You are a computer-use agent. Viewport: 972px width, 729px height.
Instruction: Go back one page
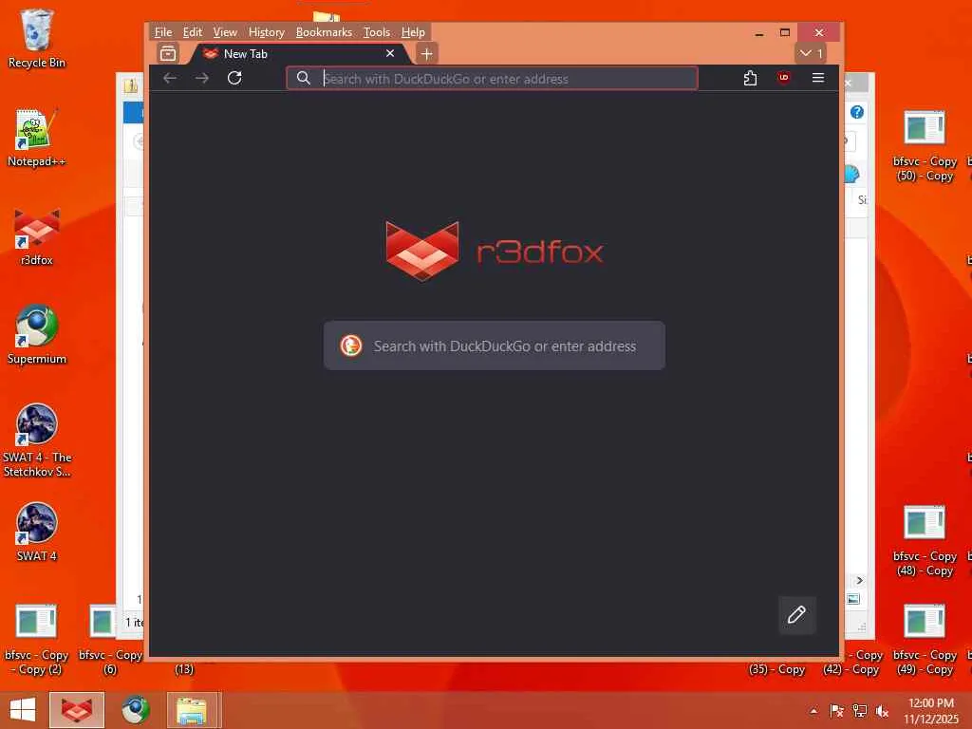pos(170,78)
